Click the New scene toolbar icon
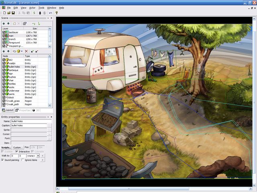The height and width of the screenshot is (193, 257). coord(4,13)
